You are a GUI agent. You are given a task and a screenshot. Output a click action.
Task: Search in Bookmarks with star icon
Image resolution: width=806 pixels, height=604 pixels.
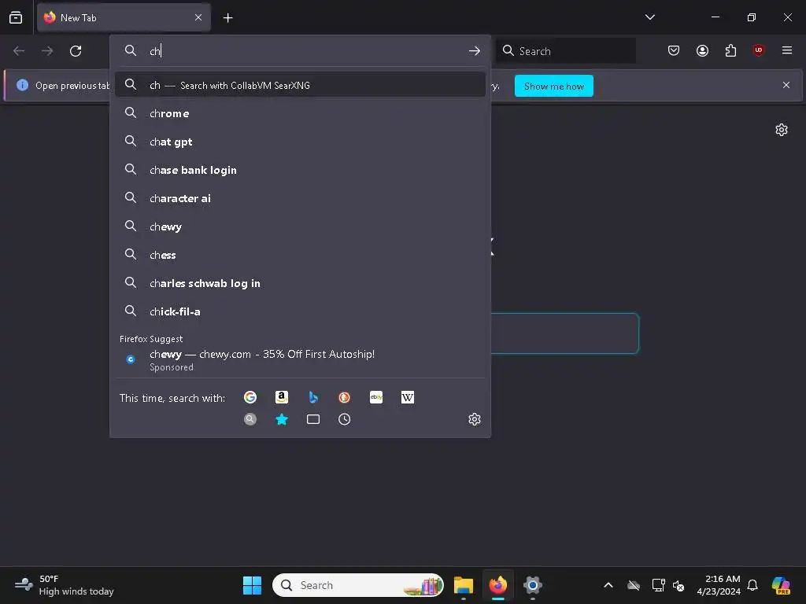[282, 419]
